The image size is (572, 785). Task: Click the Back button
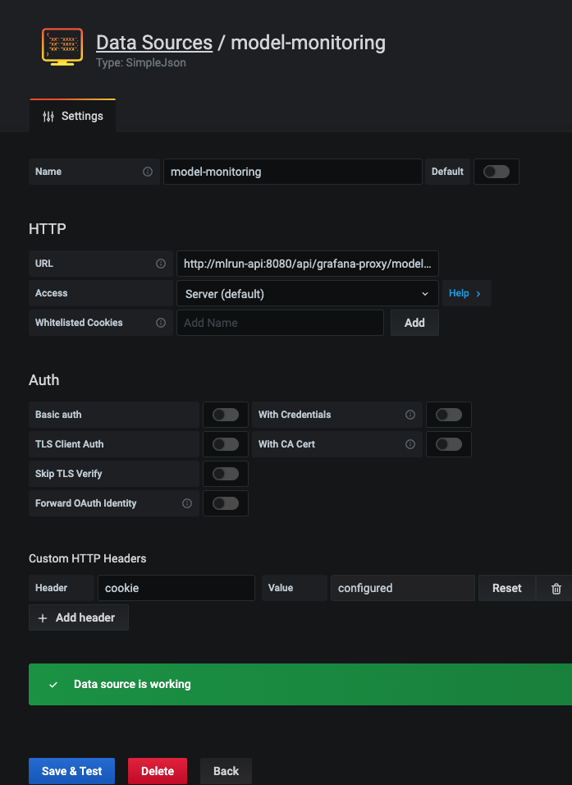pyautogui.click(x=227, y=771)
